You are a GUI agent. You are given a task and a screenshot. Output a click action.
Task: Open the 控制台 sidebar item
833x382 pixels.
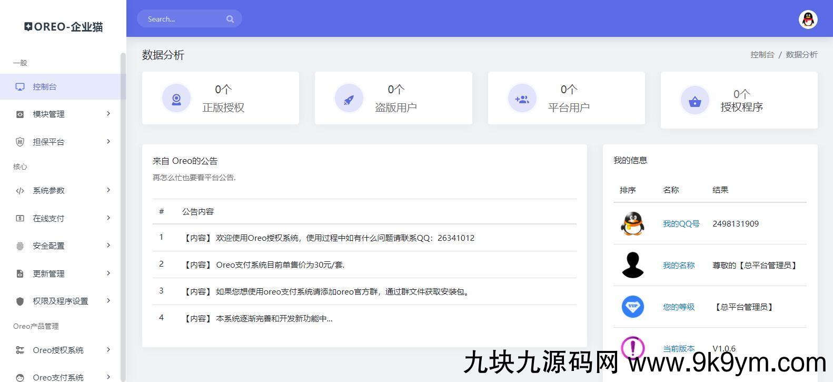(45, 87)
